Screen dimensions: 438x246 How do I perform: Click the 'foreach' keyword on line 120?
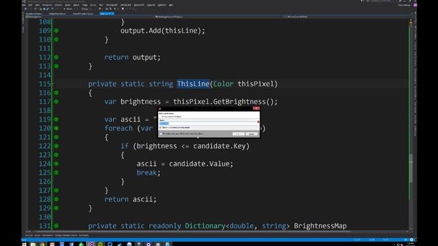118,128
